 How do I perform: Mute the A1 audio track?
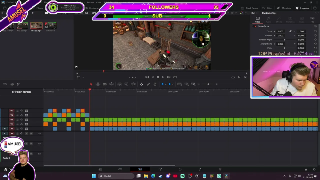click(x=31, y=133)
